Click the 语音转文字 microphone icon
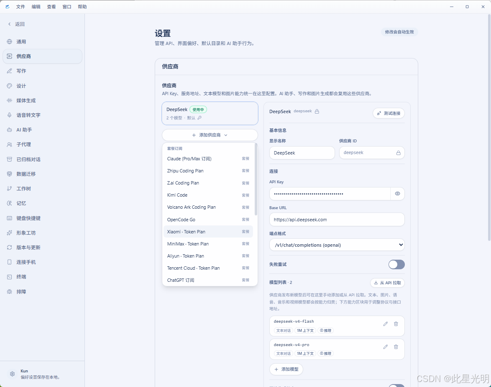491x387 pixels. coord(9,115)
